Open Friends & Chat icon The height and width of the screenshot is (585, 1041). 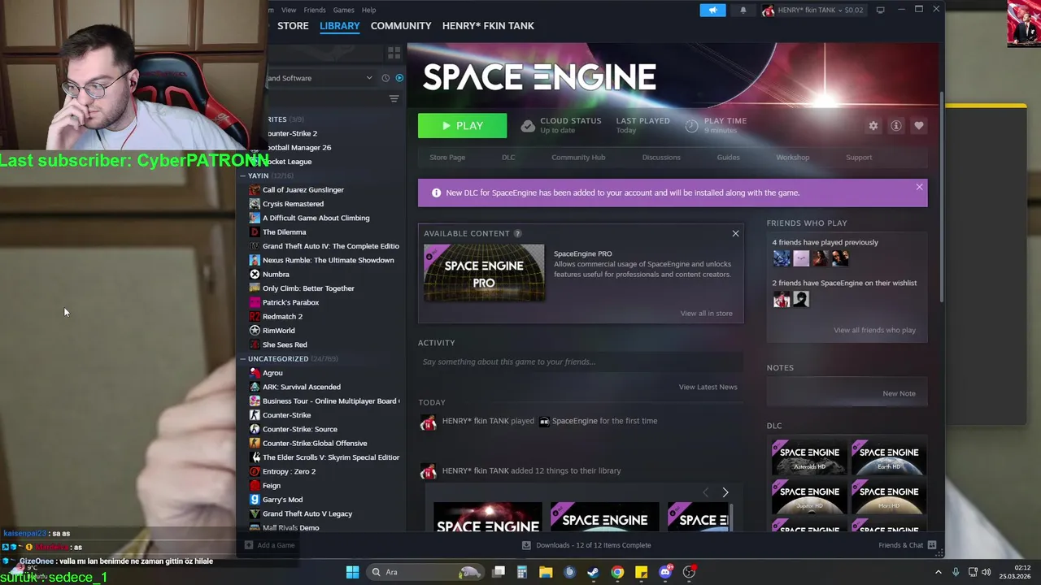(x=932, y=545)
